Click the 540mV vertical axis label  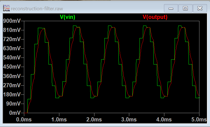click(x=12, y=58)
